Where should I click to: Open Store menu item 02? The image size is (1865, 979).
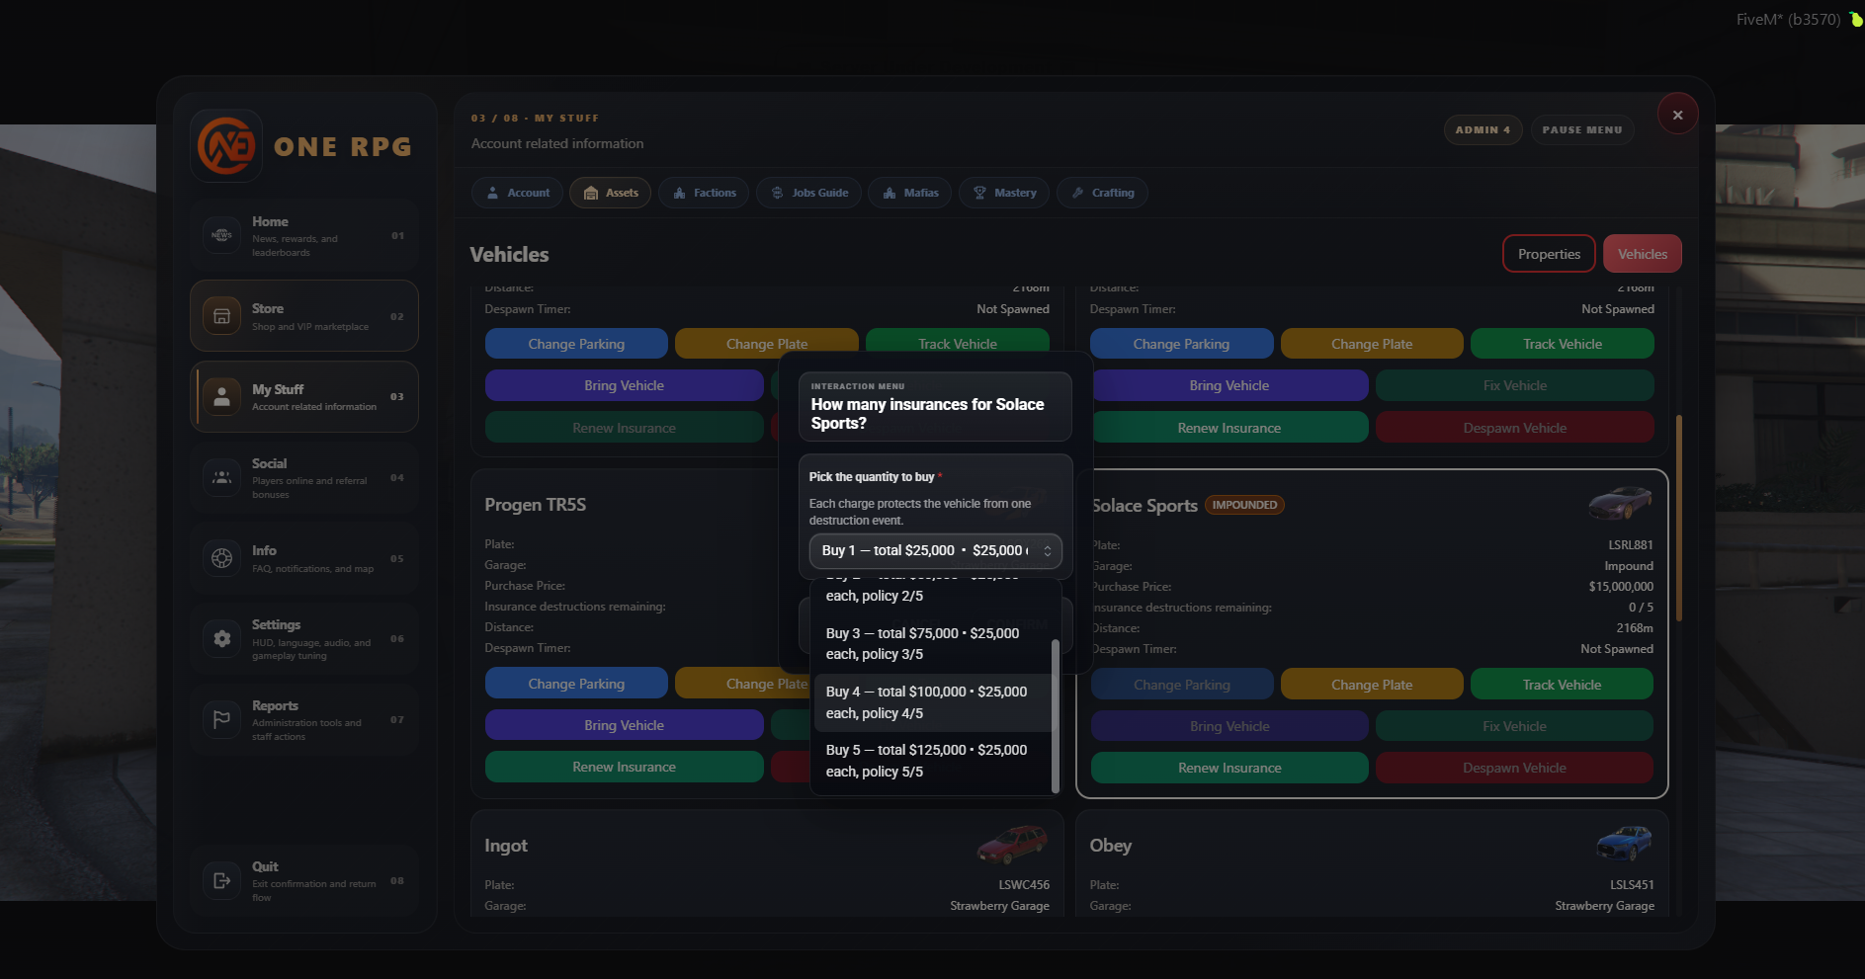point(304,316)
